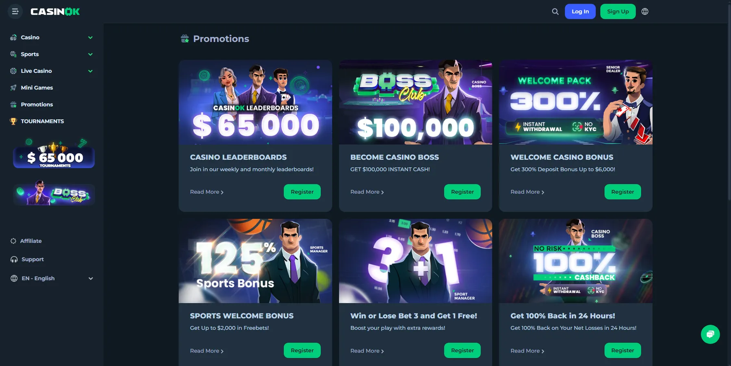This screenshot has width=731, height=366.
Task: Expand the Live Casino submenu
Action: point(90,71)
